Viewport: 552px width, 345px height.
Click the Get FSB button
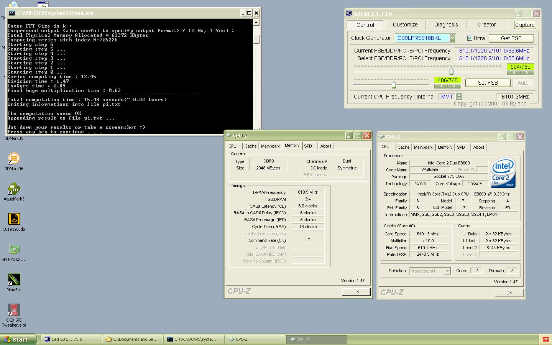tap(511, 38)
